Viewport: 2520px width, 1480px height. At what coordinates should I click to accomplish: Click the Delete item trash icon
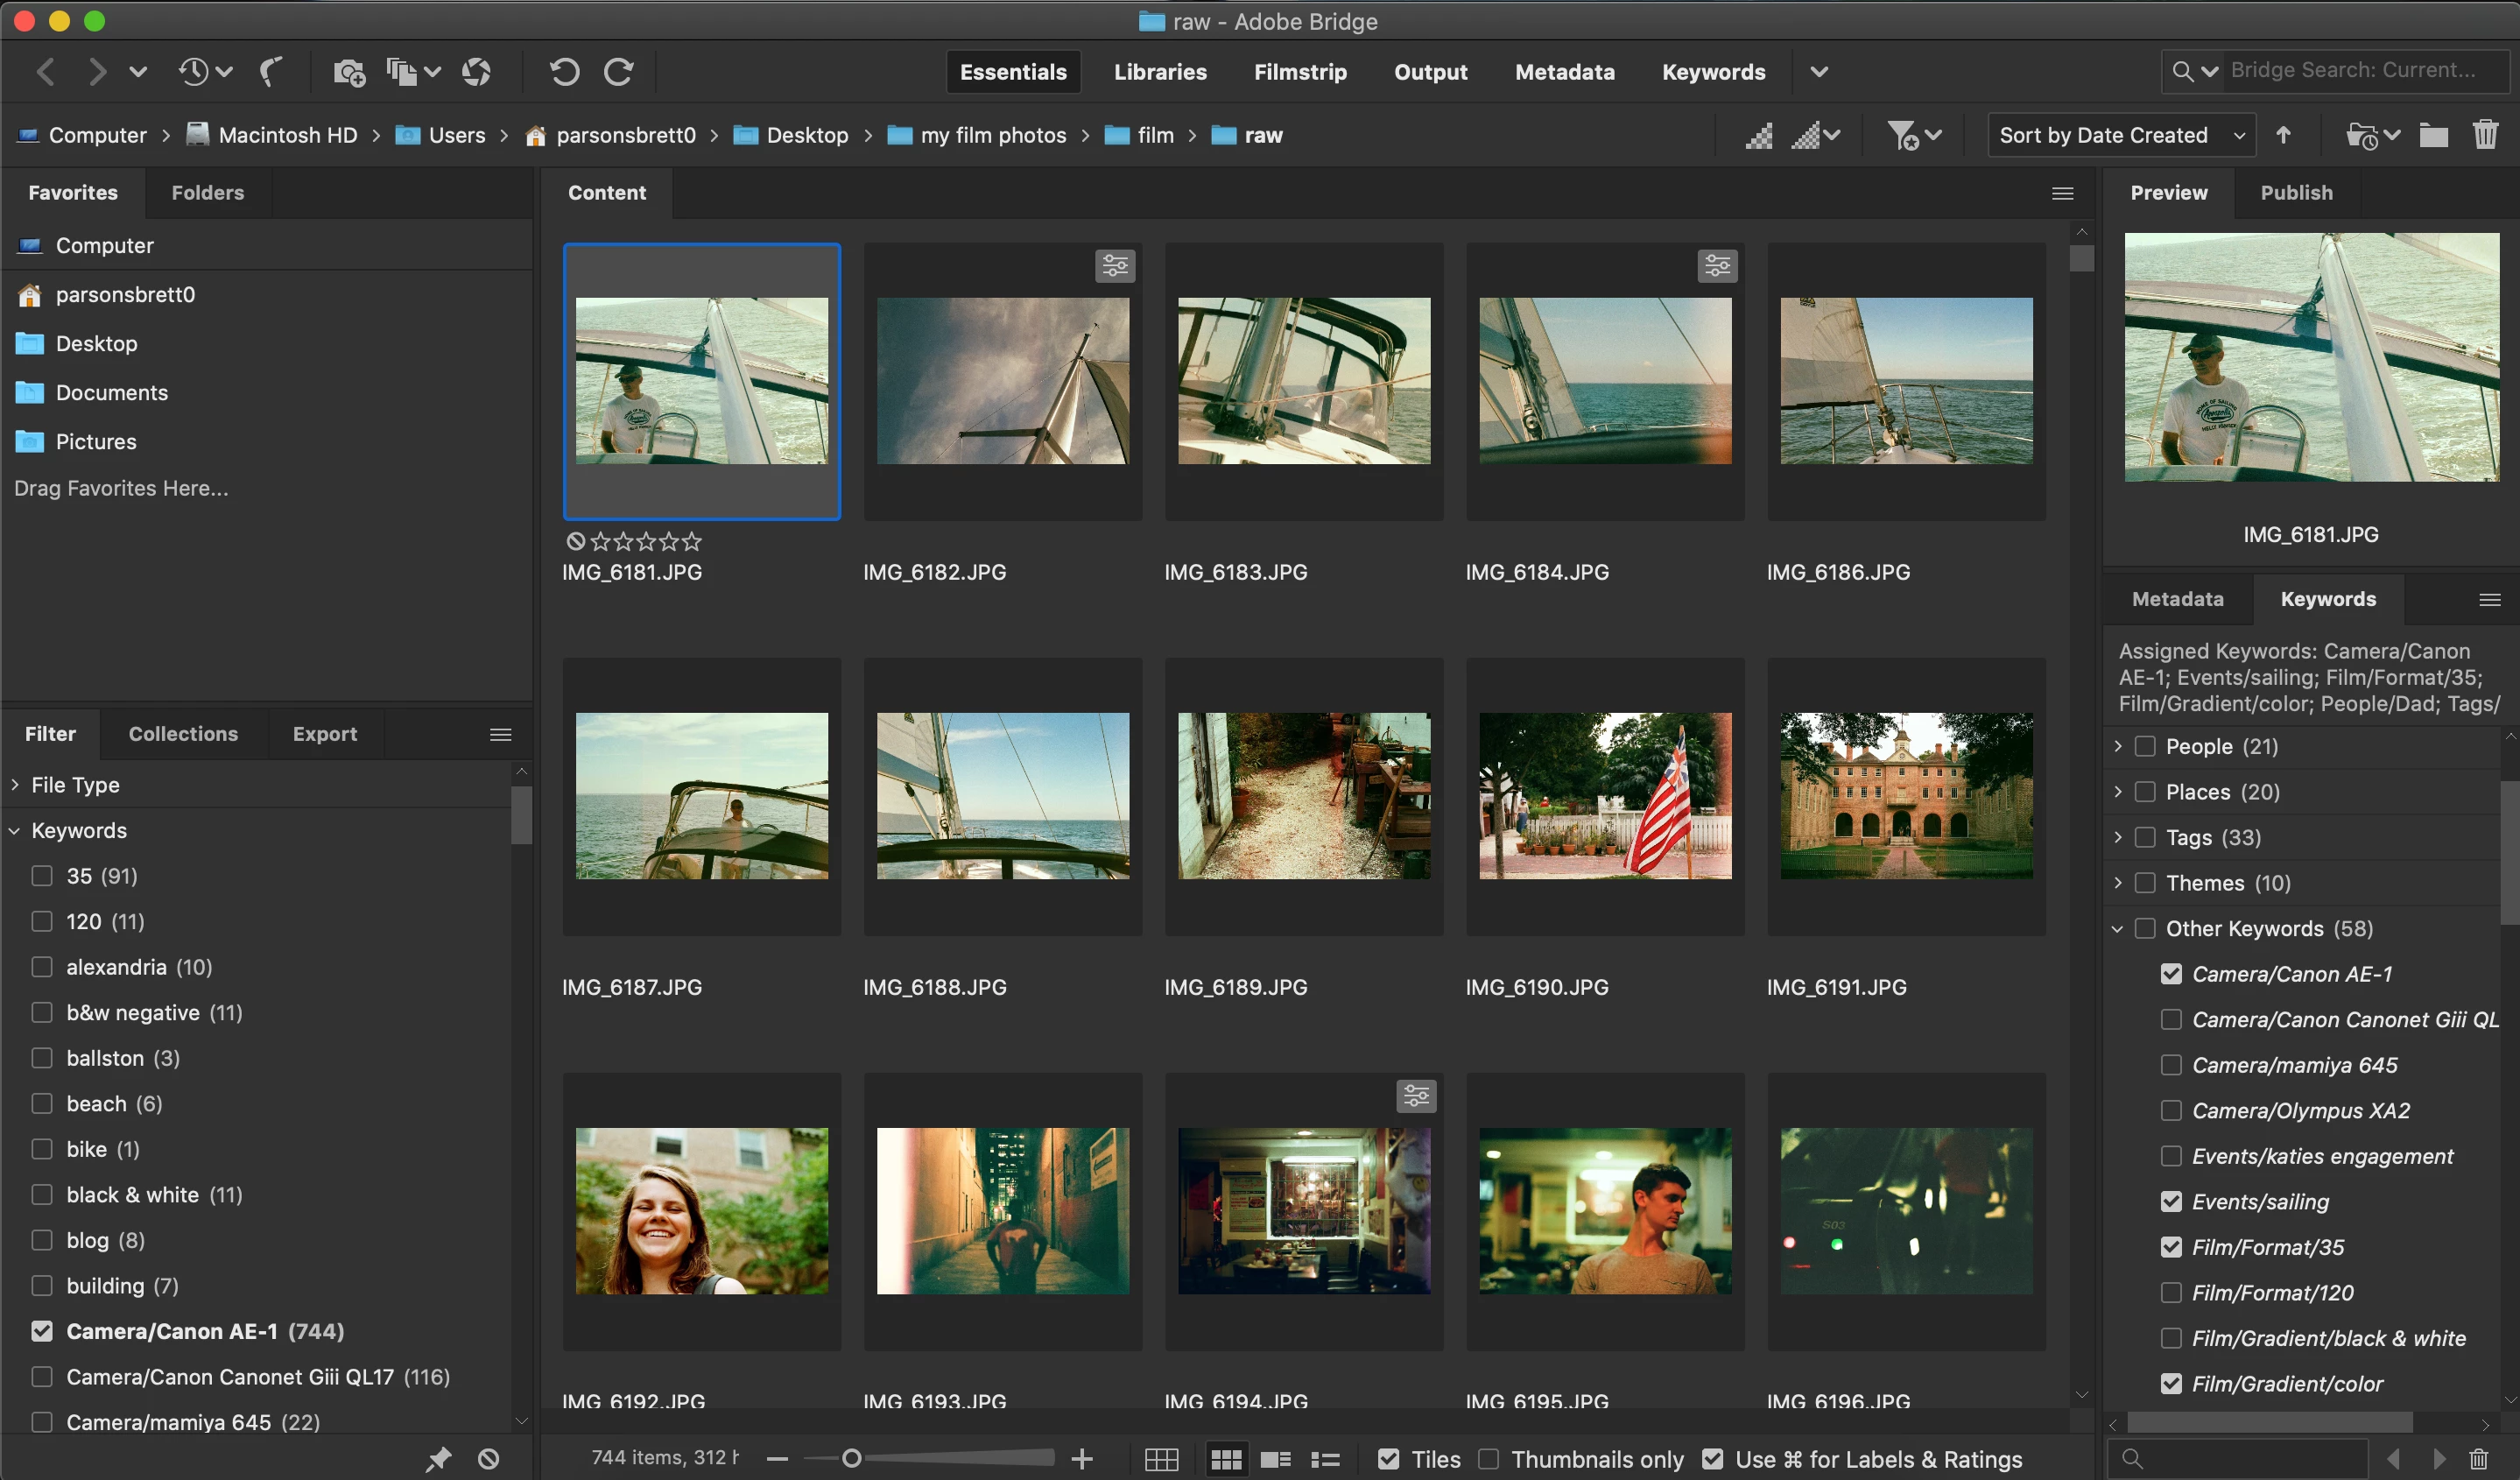click(x=2485, y=135)
